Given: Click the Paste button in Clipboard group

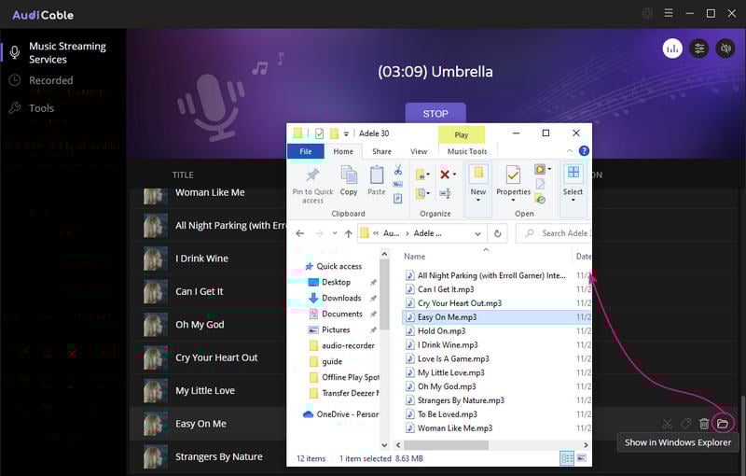Looking at the screenshot, I should pyautogui.click(x=377, y=181).
